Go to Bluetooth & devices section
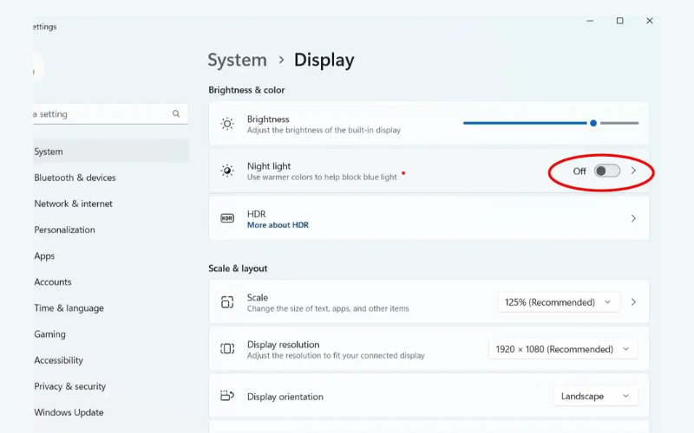This screenshot has width=694, height=433. point(75,178)
